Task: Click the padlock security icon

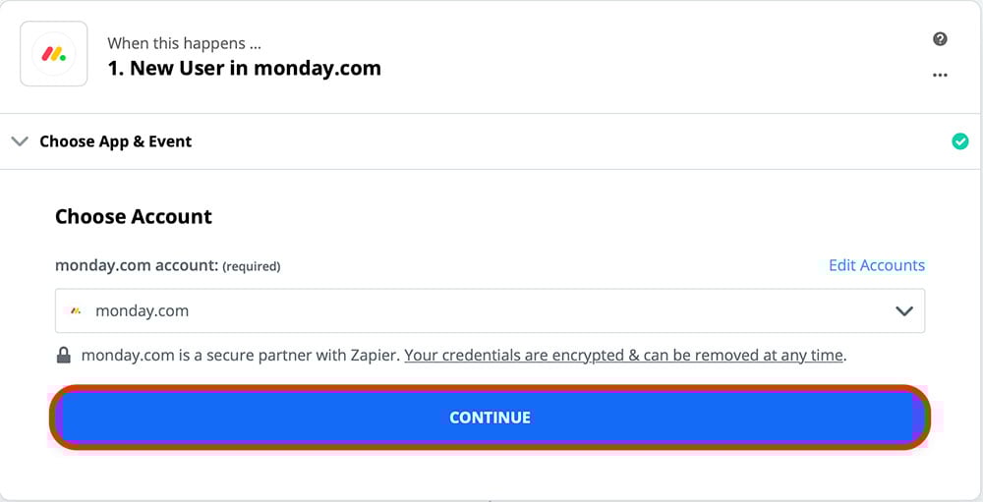Action: (x=64, y=356)
